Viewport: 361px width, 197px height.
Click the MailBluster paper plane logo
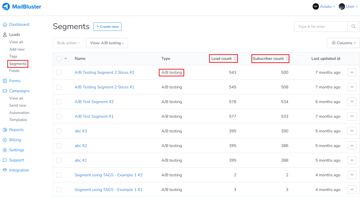(x=6, y=7)
